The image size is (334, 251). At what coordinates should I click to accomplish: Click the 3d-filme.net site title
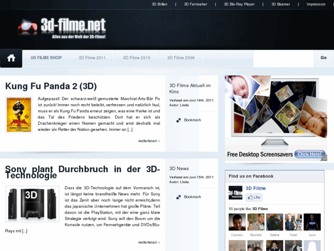[x=73, y=25]
